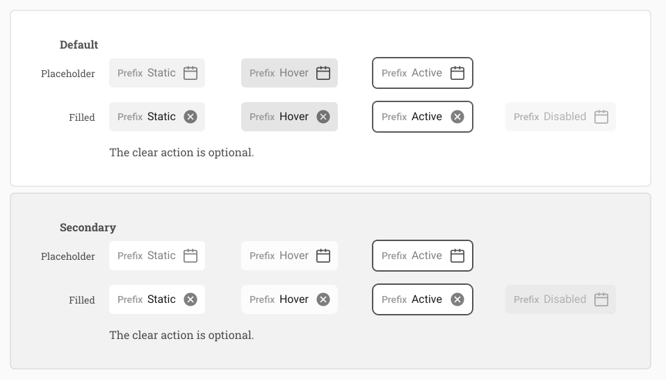
Task: Clear the Secondary filled Active field value
Action: (457, 299)
